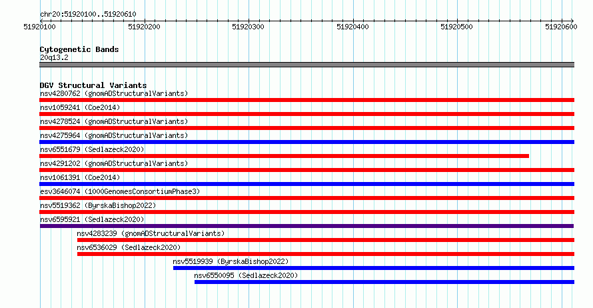
Task: Click ruler position 51920300
Action: (248, 27)
